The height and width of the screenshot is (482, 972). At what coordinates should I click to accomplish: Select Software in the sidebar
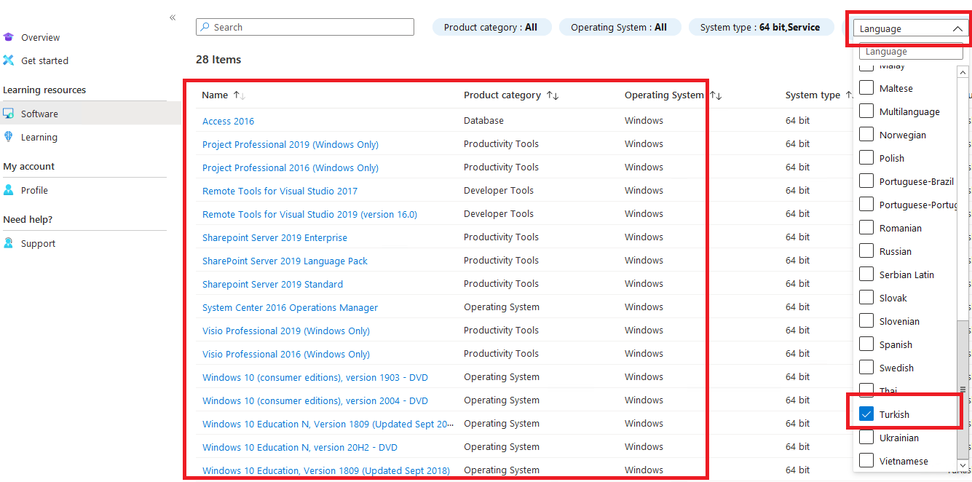[39, 114]
